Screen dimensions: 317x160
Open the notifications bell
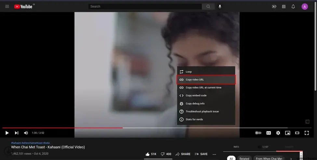coord(293,6)
